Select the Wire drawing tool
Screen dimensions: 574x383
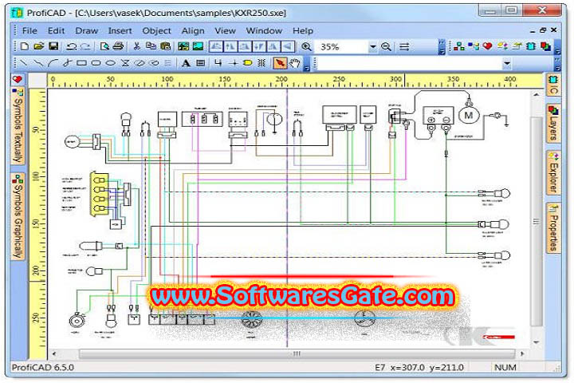(218, 63)
